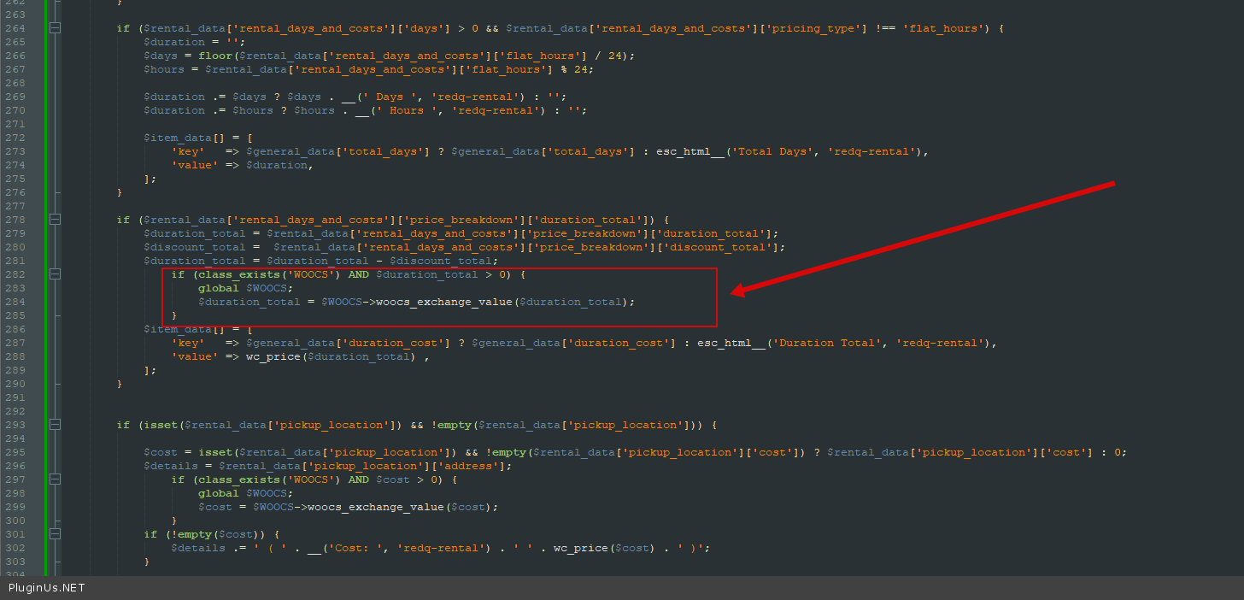Viewport: 1244px width, 600px height.
Task: Collapse the !empty($cost) fold at line 301
Action: 56,534
